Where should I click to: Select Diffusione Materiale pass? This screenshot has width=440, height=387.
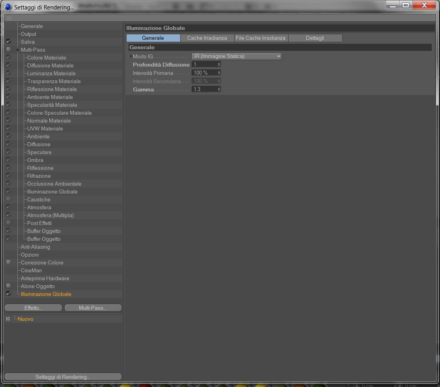point(50,65)
